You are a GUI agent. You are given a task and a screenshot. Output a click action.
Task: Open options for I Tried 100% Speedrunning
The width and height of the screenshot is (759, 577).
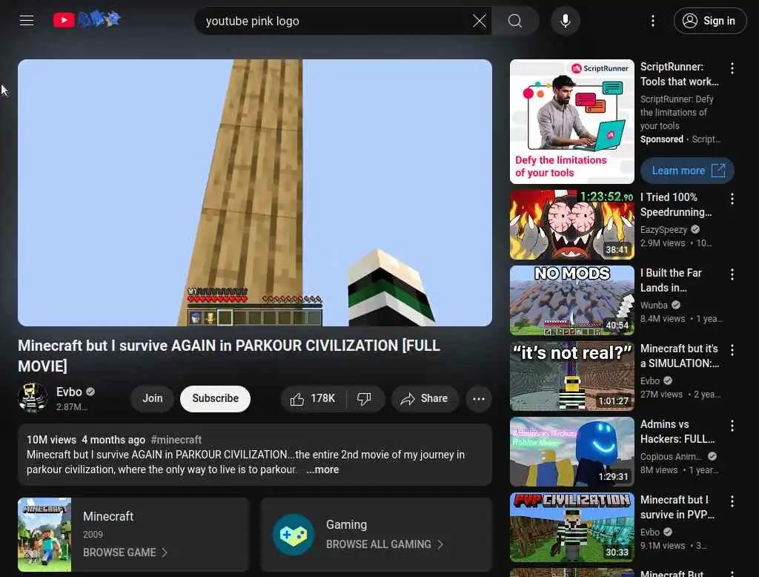click(732, 199)
